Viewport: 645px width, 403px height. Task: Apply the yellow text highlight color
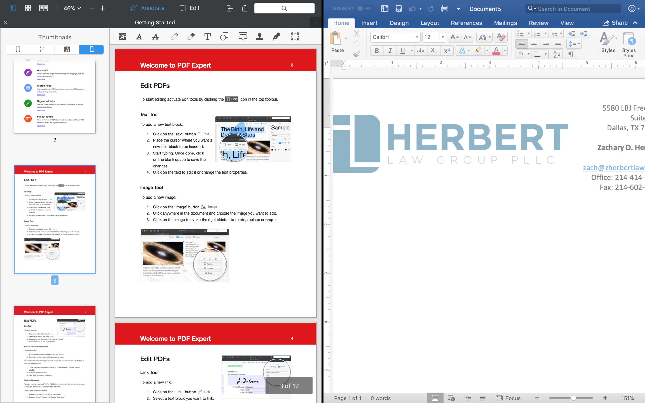tap(478, 51)
